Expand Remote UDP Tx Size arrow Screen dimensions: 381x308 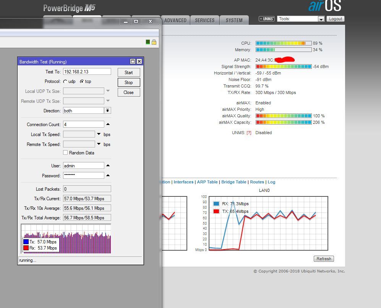coord(108,101)
